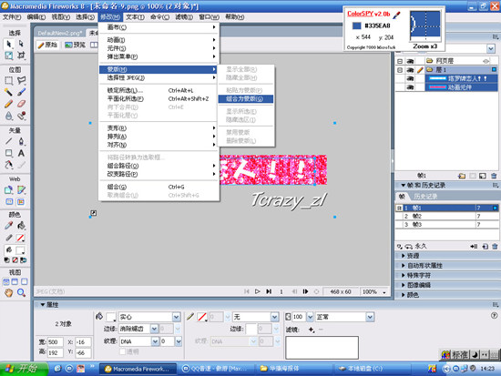This screenshot has width=501, height=376.
Task: Select the Subselection tool
Action: 21,44
